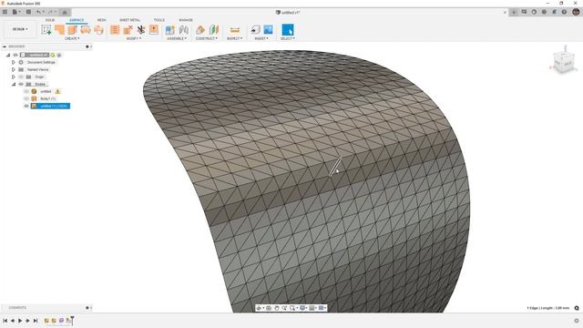Click the timeline position marker
This screenshot has height=328, width=583.
[72, 320]
